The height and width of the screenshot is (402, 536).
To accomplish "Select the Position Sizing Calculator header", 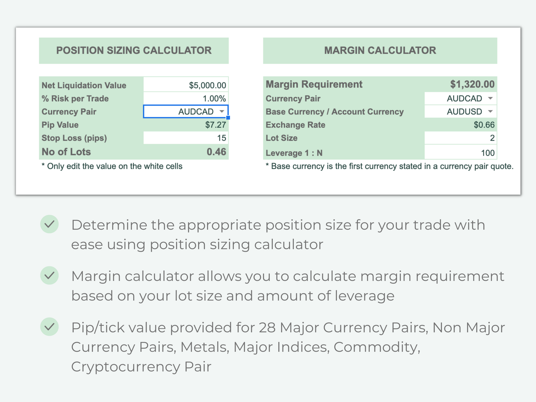I will (x=134, y=51).
